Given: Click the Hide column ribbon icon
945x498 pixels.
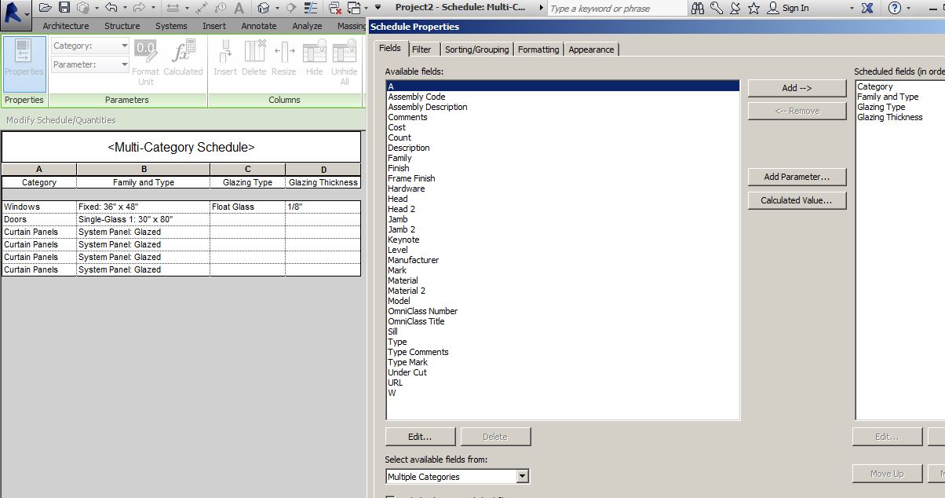Looking at the screenshot, I should (314, 58).
